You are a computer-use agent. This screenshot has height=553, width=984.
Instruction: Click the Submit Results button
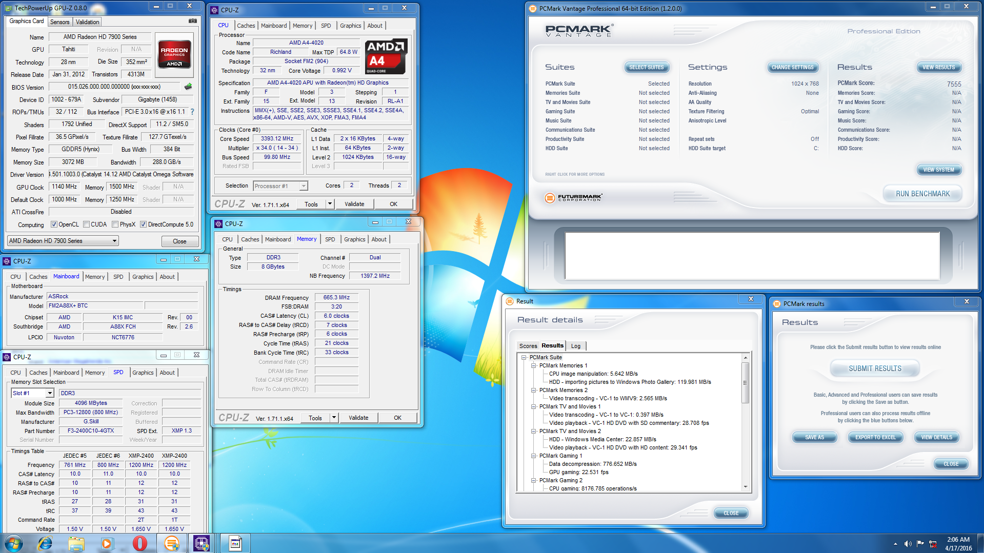875,368
